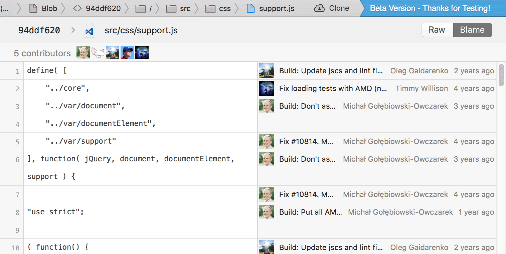Open 'Build: Put all AM...' commit link
506x254 pixels.
click(x=311, y=212)
